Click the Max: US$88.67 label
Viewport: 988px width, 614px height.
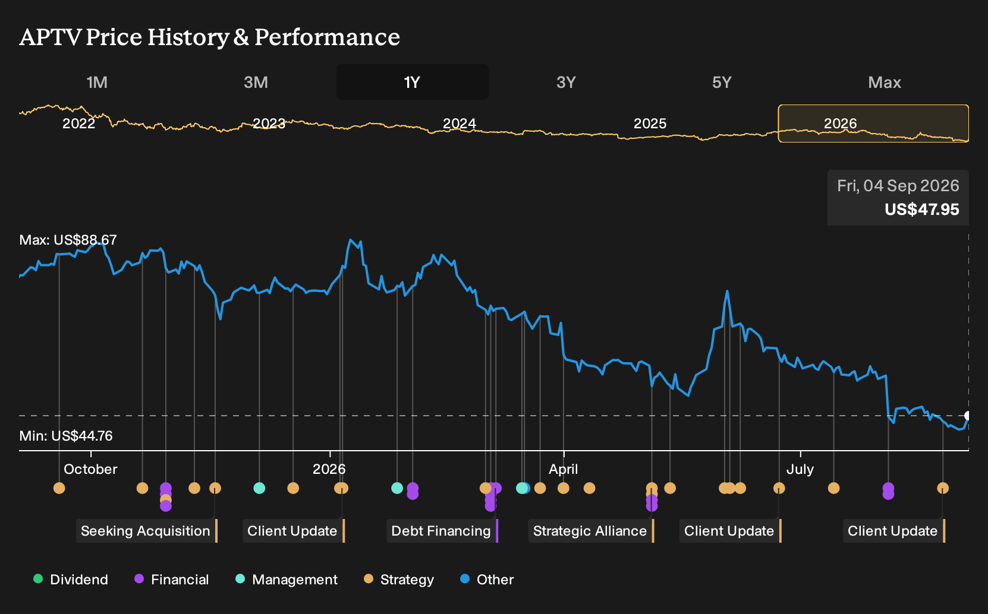coord(68,240)
